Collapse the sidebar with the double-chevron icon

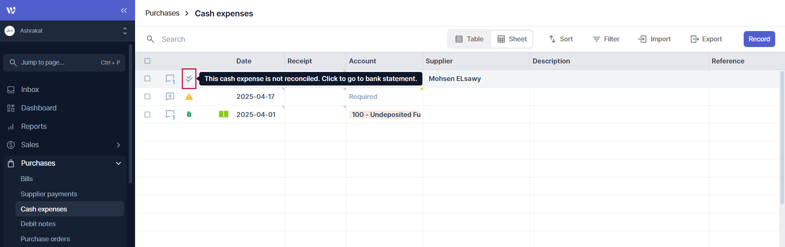pyautogui.click(x=124, y=10)
